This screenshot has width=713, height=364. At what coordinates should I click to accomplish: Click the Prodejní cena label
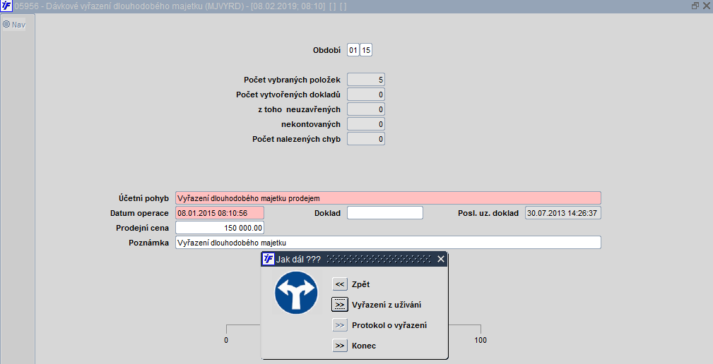click(x=142, y=228)
